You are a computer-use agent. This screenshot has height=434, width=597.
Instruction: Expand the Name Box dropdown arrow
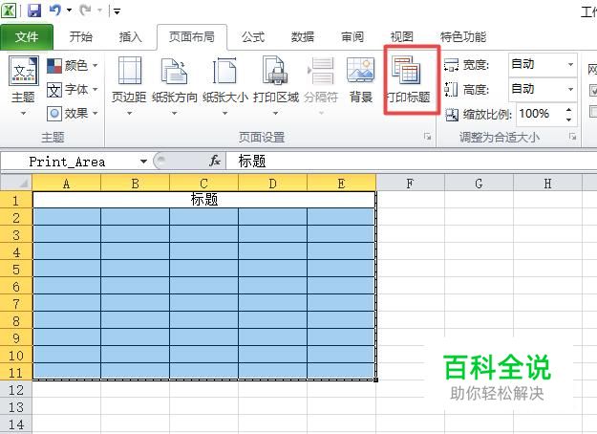[x=143, y=162]
